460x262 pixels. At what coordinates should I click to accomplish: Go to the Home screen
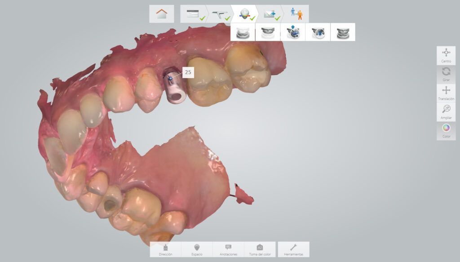point(161,14)
